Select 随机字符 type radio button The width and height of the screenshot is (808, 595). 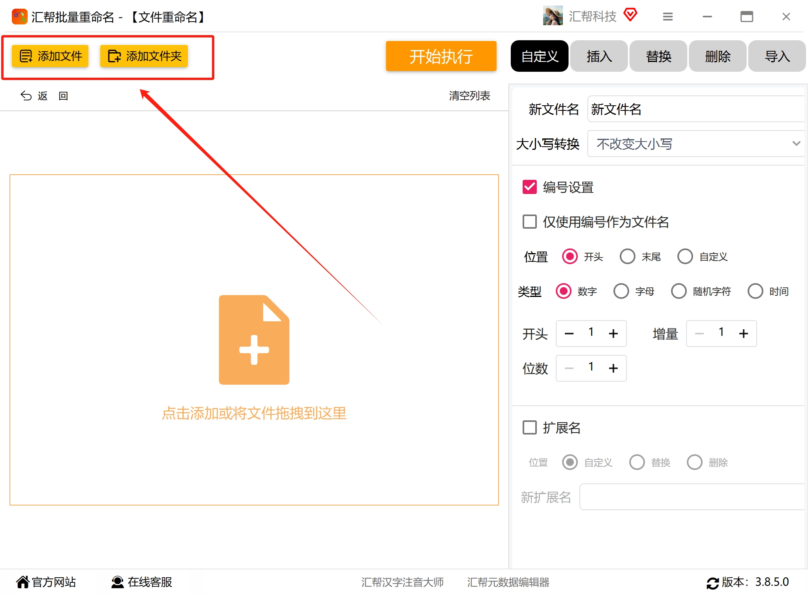[679, 291]
